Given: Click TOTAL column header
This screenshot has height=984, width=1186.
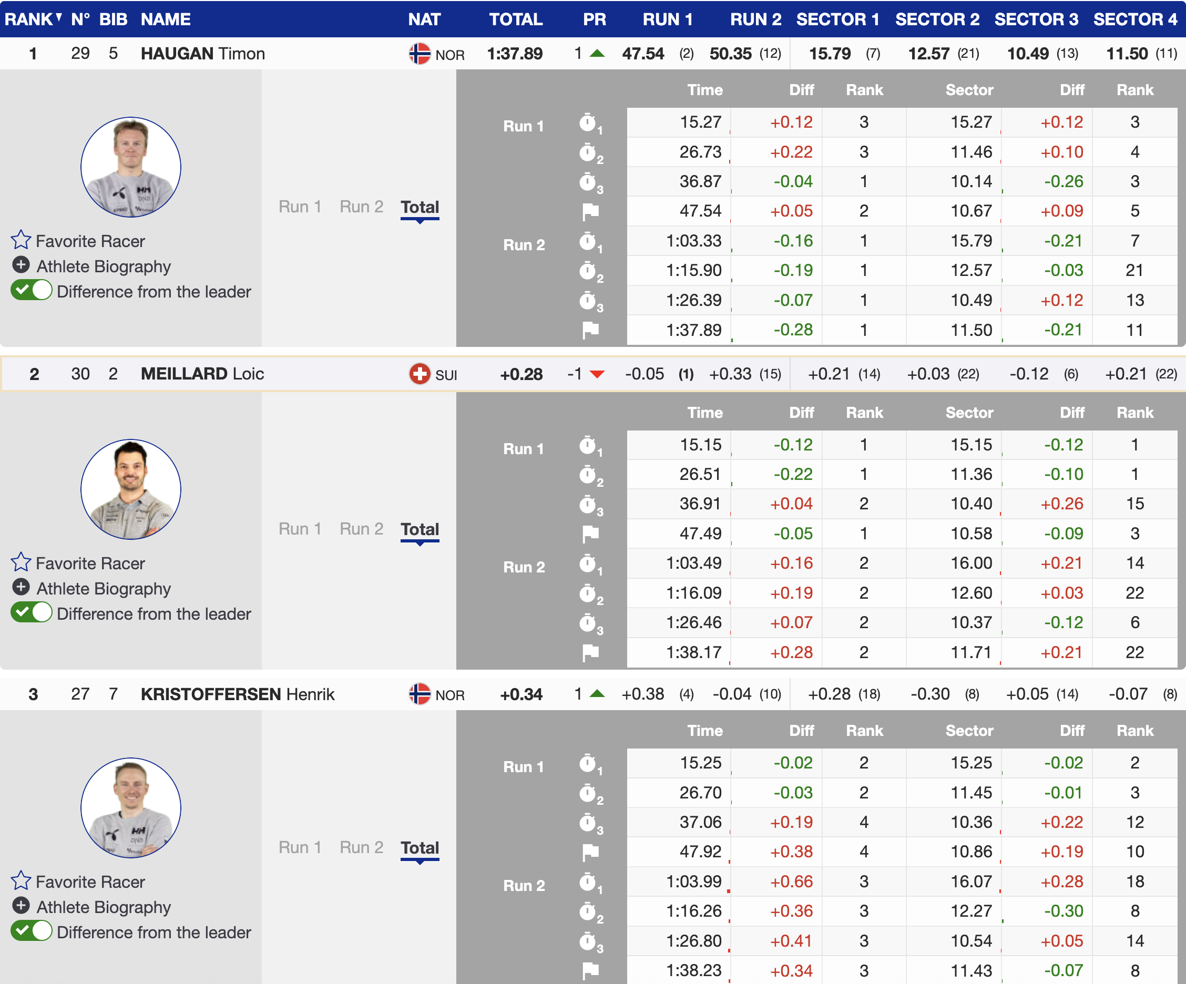Looking at the screenshot, I should pos(515,19).
